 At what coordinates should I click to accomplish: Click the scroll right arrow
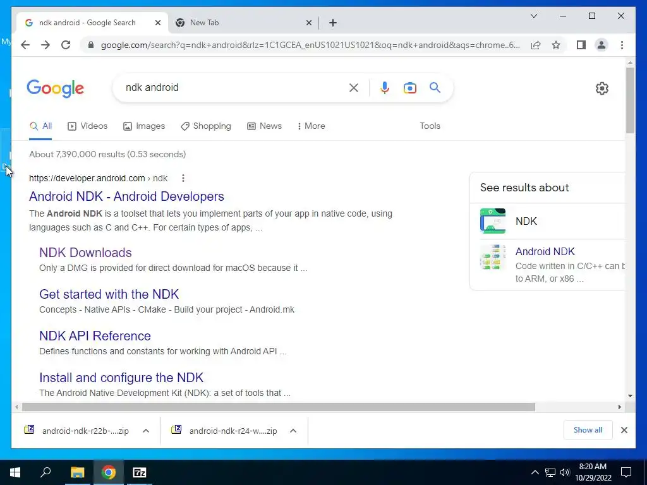tap(619, 407)
